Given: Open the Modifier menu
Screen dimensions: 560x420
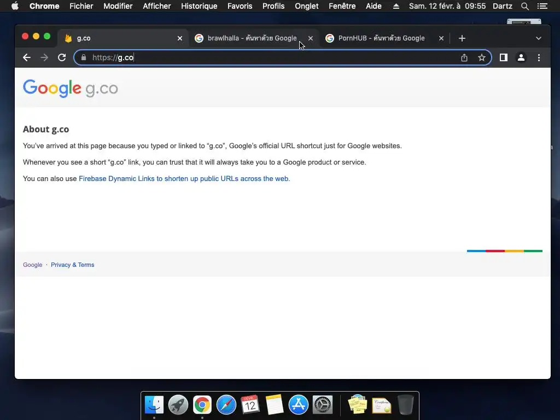Looking at the screenshot, I should 118,6.
